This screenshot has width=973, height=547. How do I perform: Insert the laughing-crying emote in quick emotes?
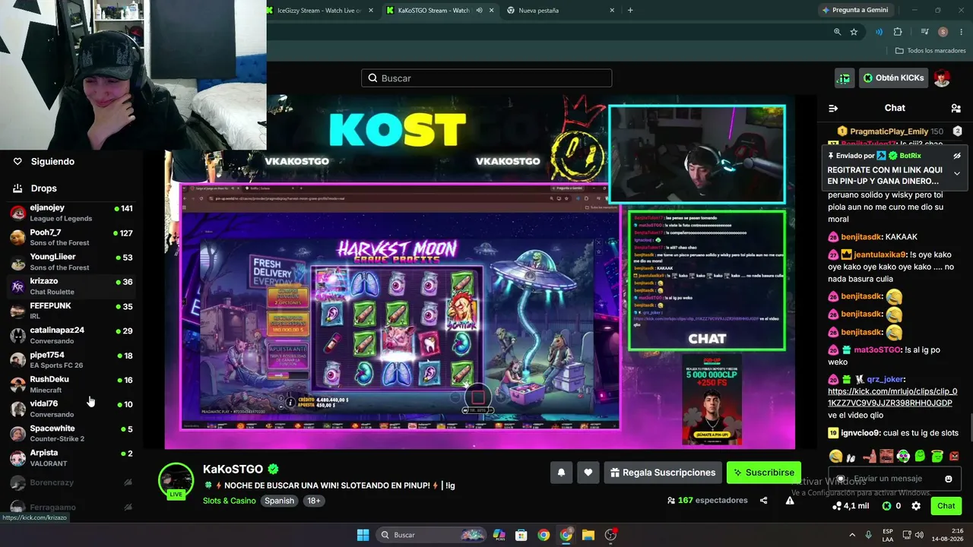pos(835,457)
